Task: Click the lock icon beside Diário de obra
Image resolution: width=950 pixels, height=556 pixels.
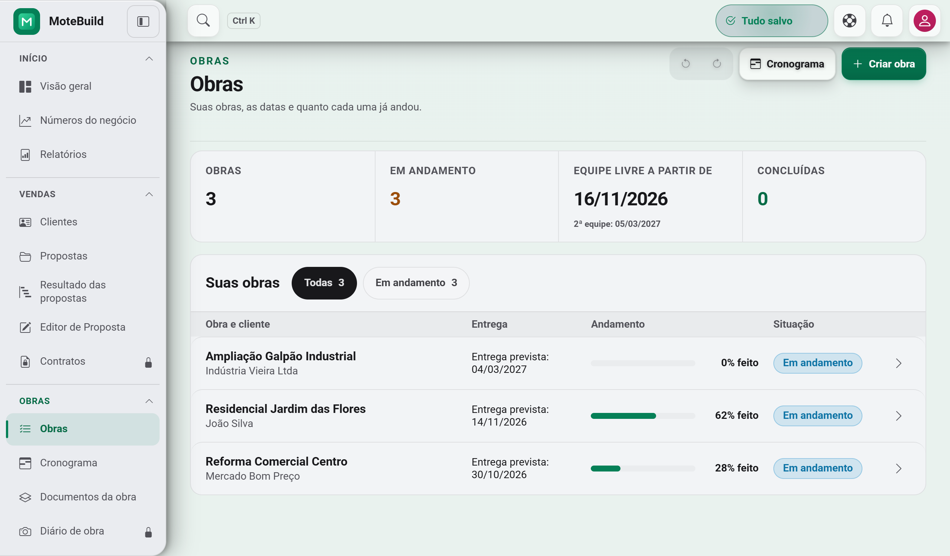Action: (x=148, y=532)
